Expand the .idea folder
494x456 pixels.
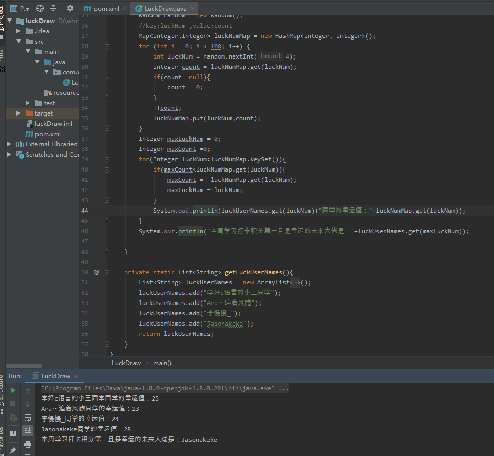18,31
